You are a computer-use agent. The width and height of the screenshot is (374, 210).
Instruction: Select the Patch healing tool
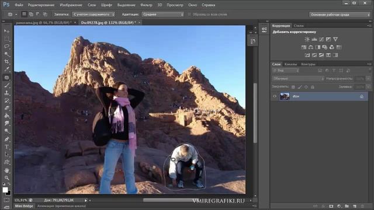pyautogui.click(x=6, y=78)
